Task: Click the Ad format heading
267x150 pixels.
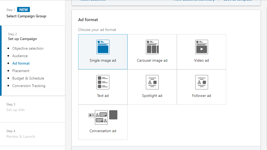Action: pyautogui.click(x=88, y=20)
